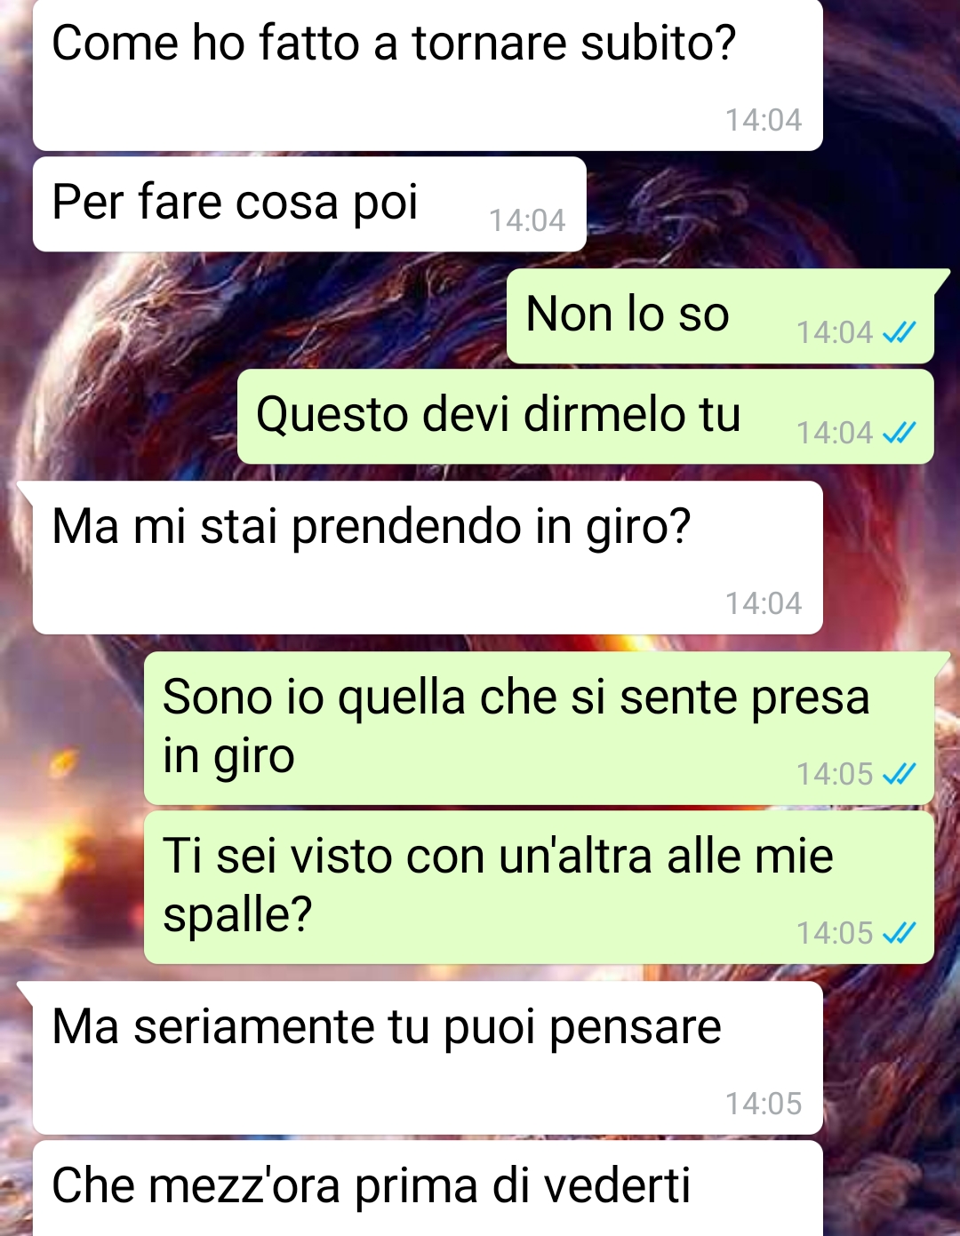Click the 14:04 timestamp on 'Come ho fatto' message
This screenshot has height=1236, width=960.
click(x=764, y=120)
